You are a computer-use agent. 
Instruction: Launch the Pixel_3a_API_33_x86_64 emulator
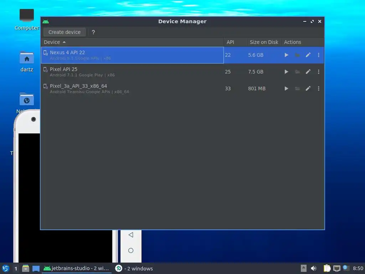(286, 88)
